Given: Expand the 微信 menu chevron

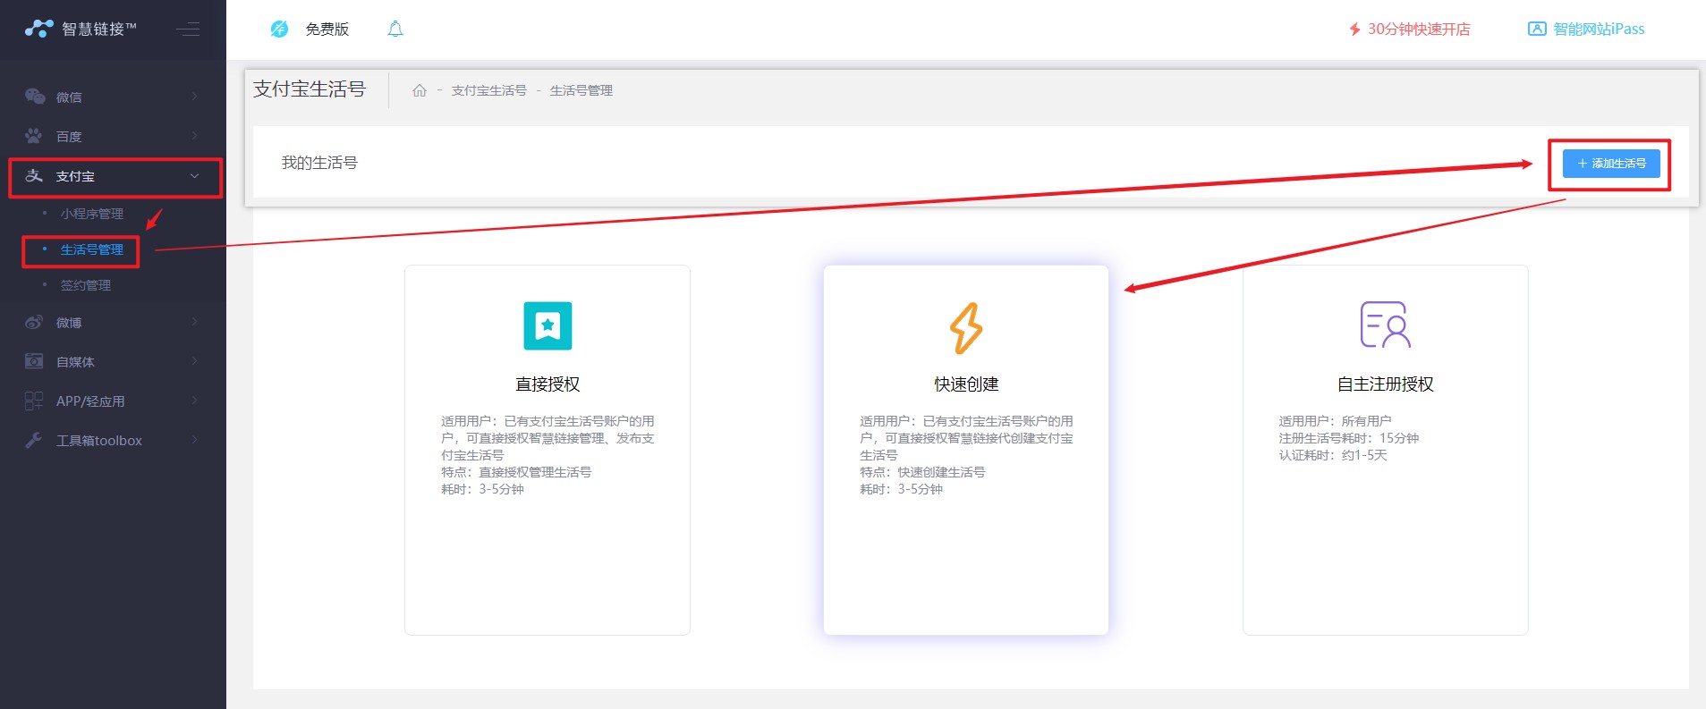Looking at the screenshot, I should (194, 97).
